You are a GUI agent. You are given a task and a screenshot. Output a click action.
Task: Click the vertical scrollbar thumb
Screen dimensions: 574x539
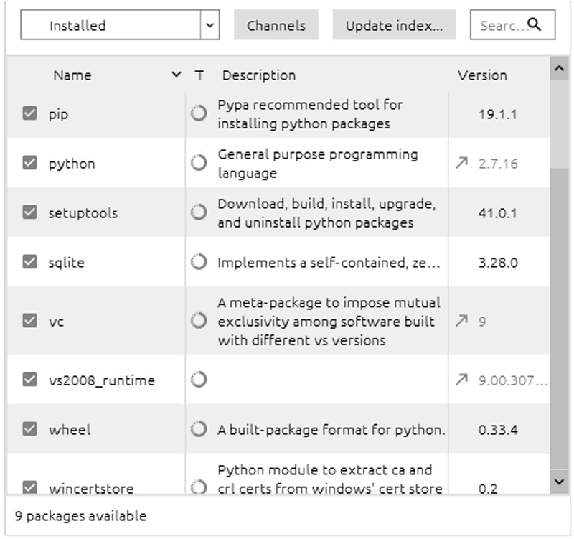[x=559, y=319]
